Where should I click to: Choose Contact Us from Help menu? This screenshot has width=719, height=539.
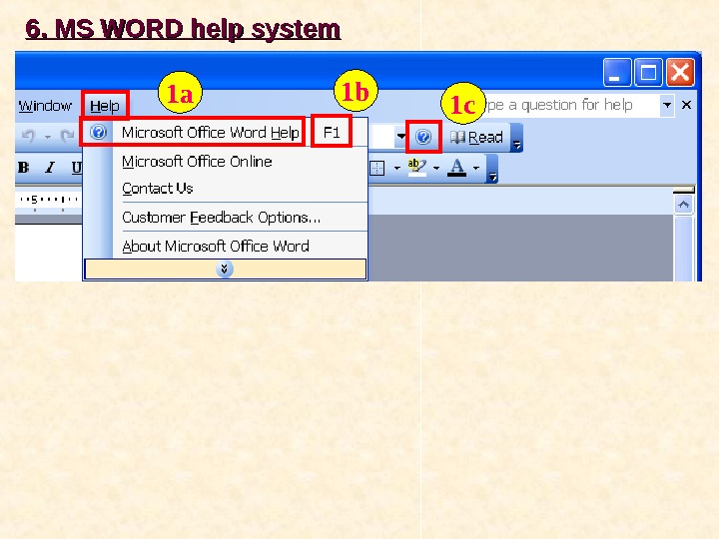158,189
